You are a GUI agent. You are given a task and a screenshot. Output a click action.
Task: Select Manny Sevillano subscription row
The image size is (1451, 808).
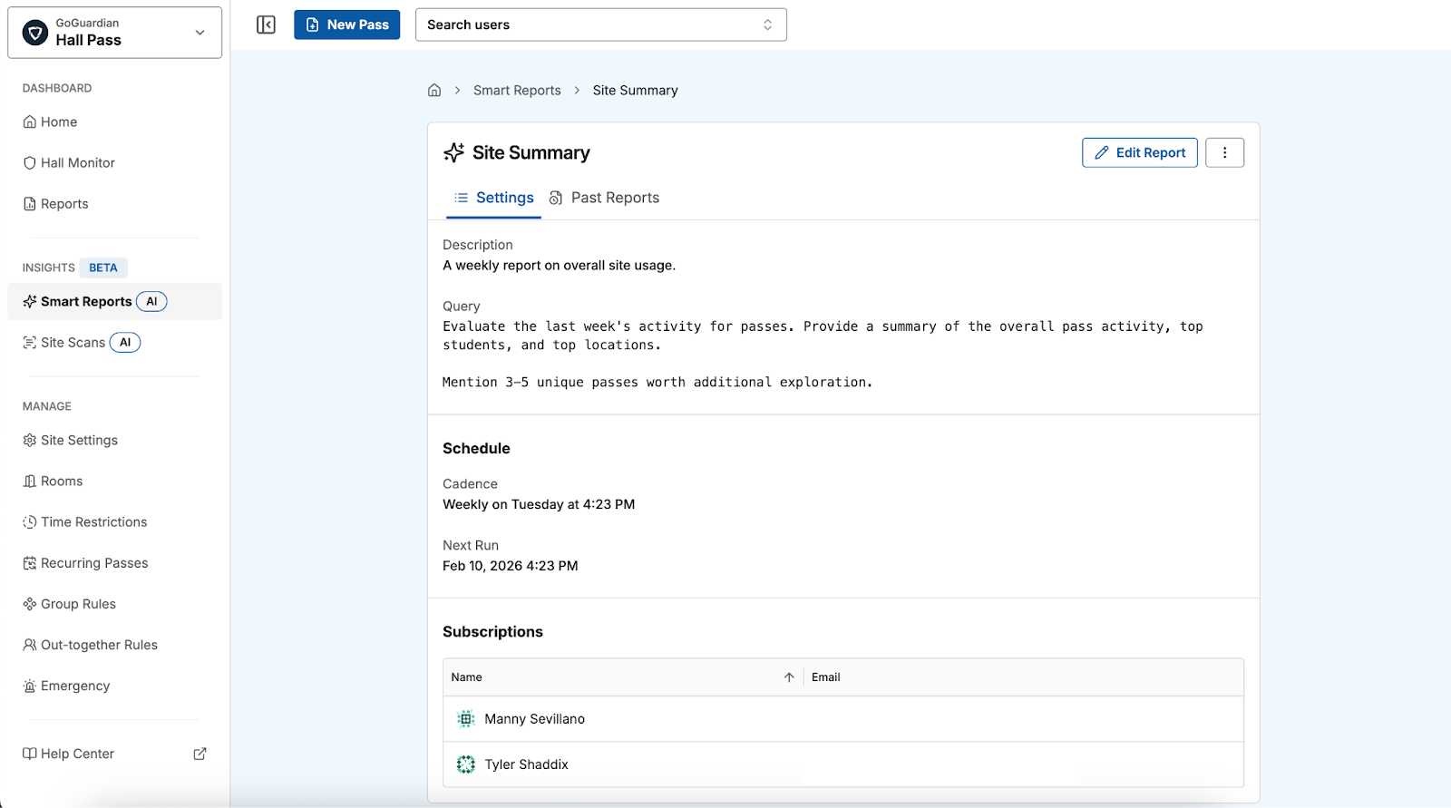pos(843,719)
